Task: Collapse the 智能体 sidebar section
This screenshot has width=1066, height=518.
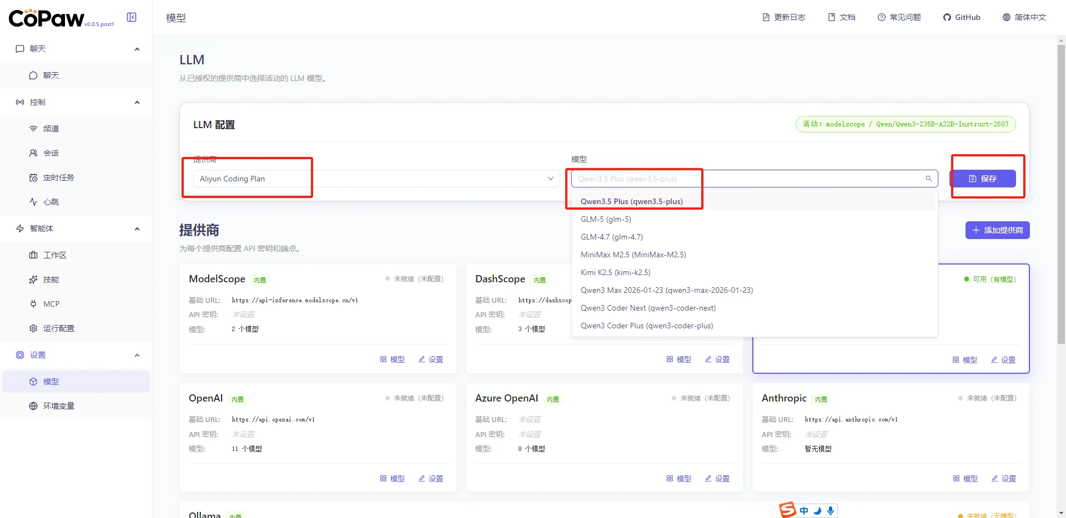Action: 137,228
